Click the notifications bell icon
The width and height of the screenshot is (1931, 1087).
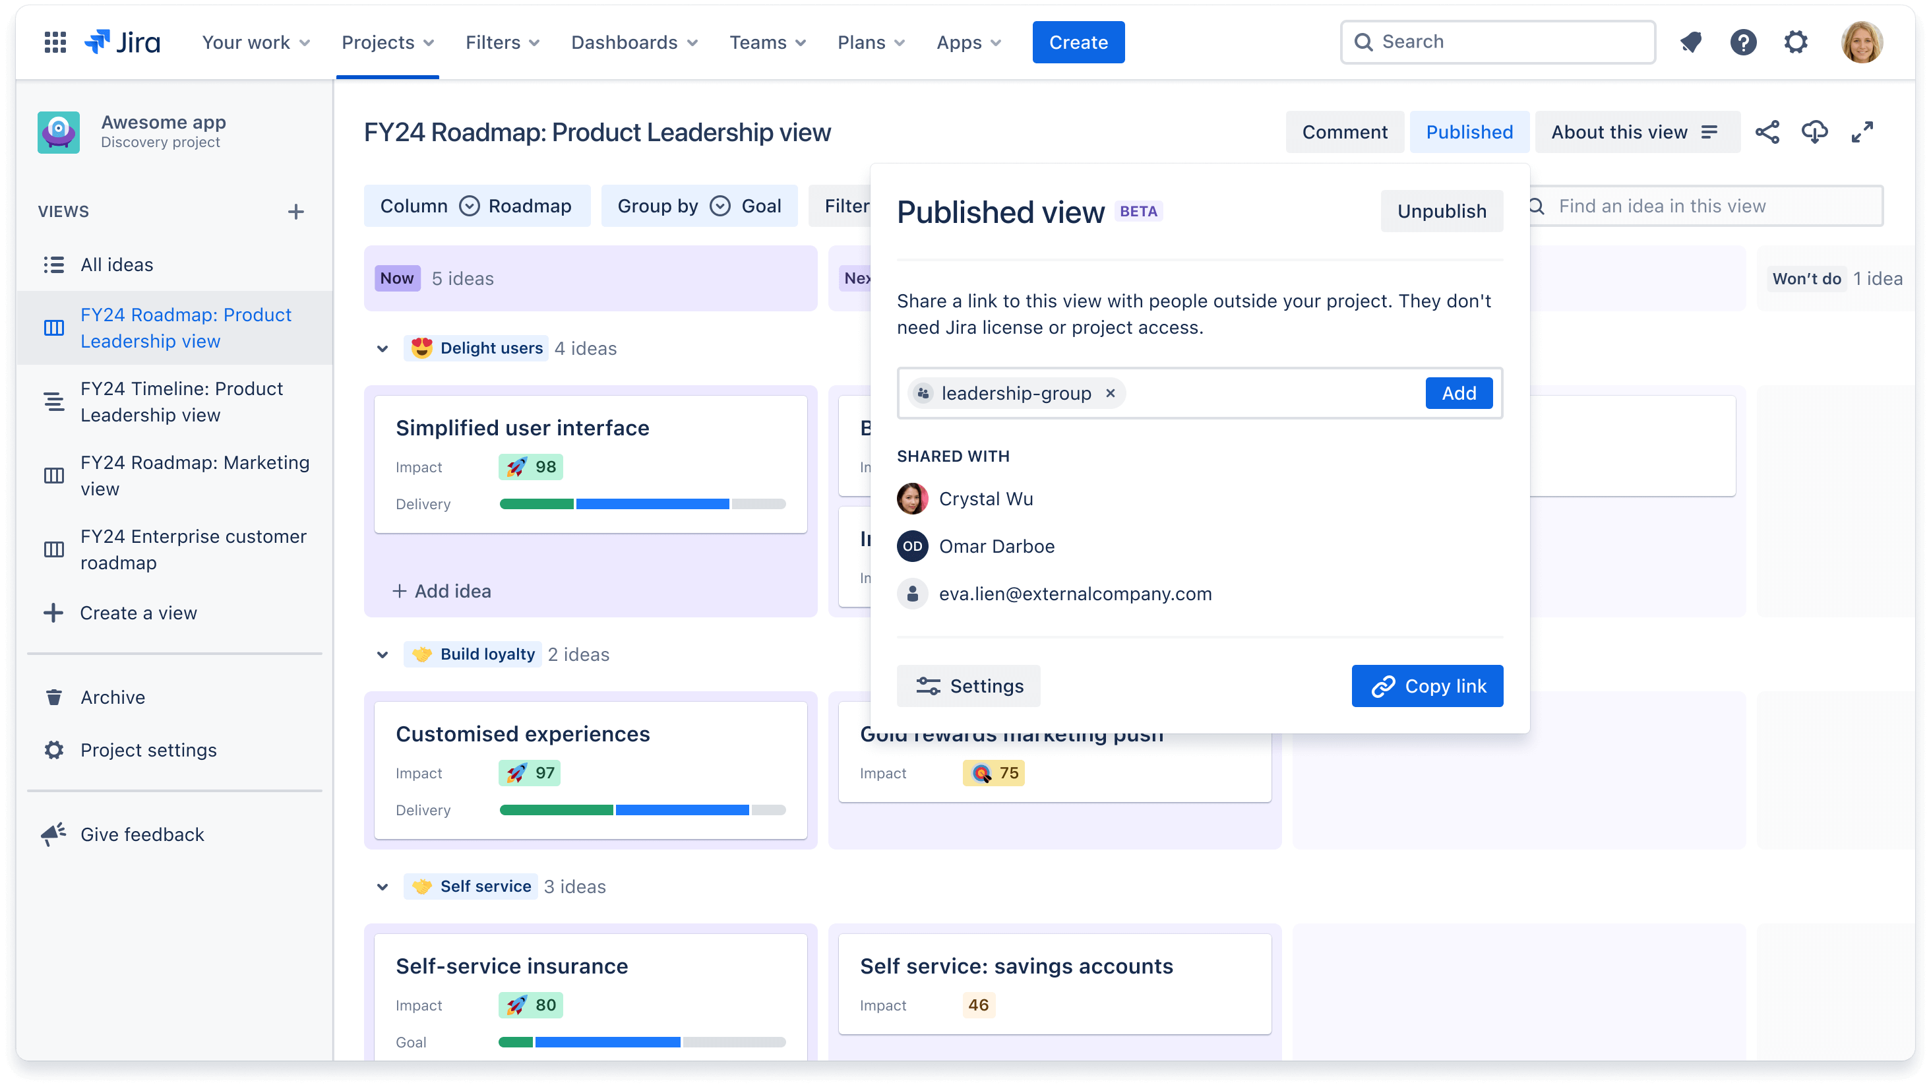1691,41
